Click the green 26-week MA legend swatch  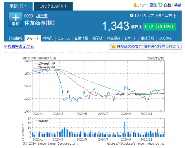pyautogui.click(x=36, y=67)
